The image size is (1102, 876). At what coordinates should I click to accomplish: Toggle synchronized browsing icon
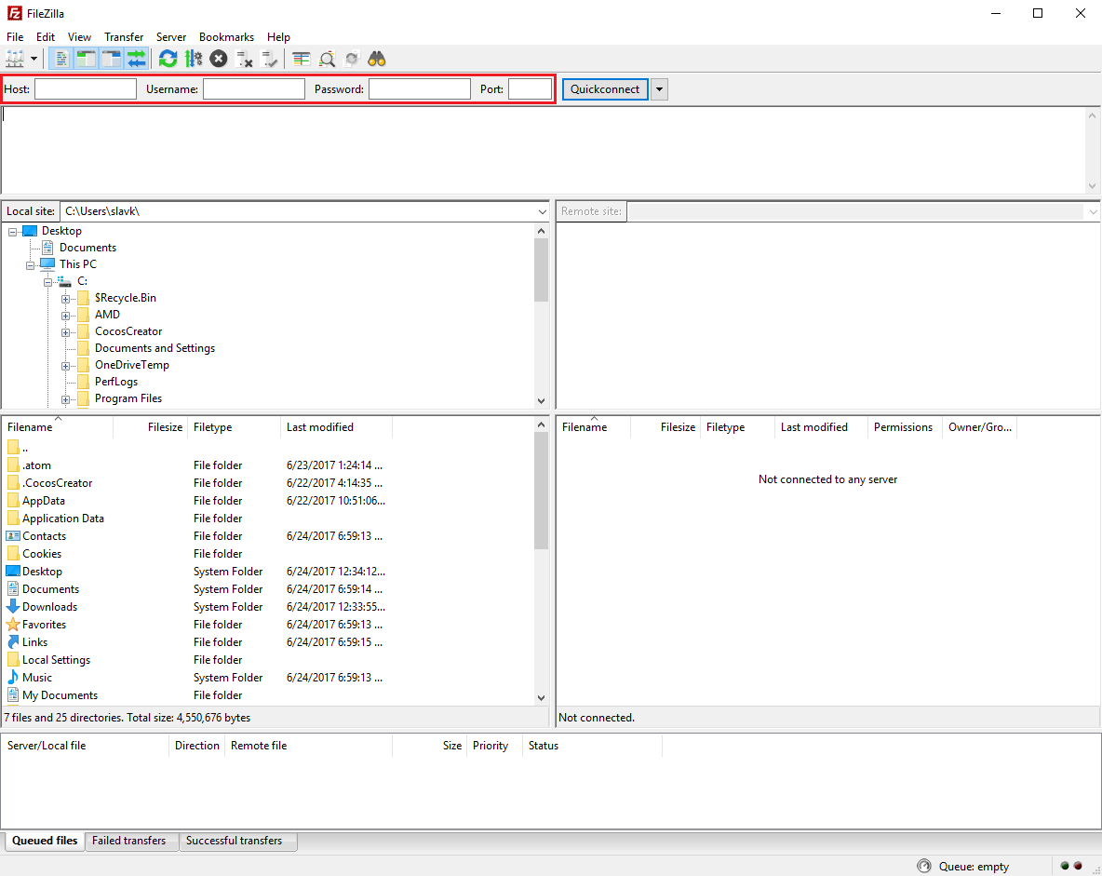[352, 59]
